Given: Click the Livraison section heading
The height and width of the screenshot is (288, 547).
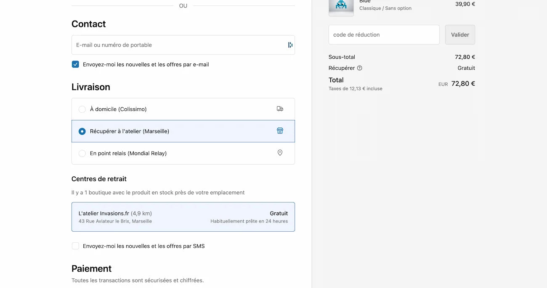Looking at the screenshot, I should pos(90,87).
